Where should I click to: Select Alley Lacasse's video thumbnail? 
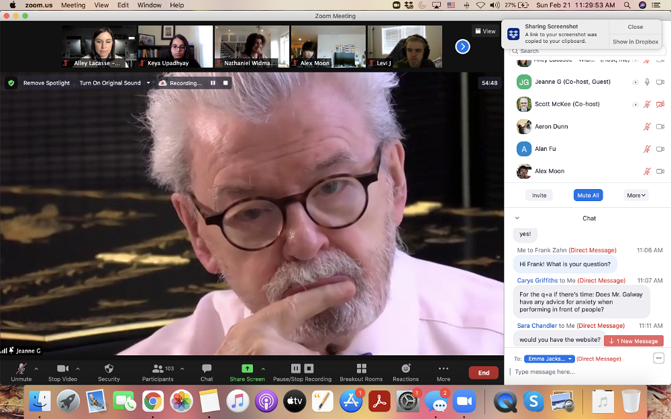tap(99, 46)
